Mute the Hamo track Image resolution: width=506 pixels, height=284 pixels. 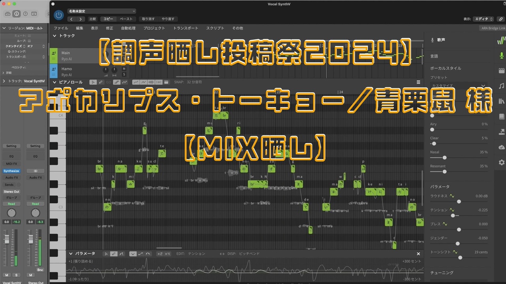(x=124, y=69)
